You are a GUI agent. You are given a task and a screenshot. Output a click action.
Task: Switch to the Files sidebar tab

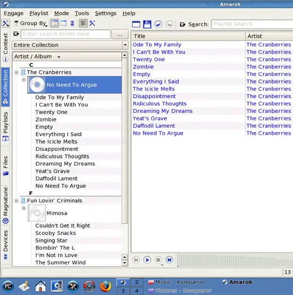5,166
